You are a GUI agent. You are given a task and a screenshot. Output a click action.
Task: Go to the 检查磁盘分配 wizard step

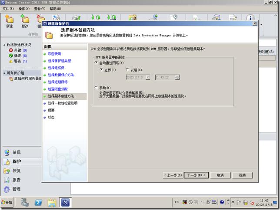tap(58, 89)
